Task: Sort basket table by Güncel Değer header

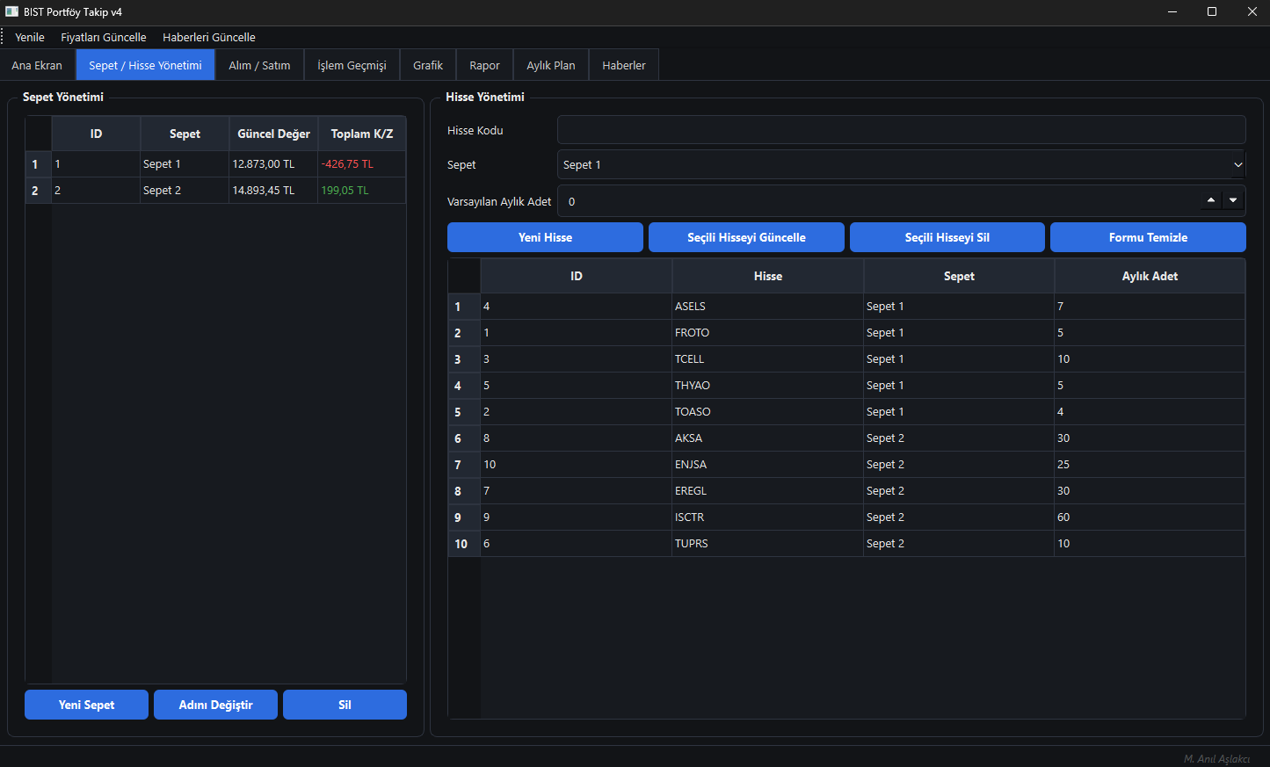Action: pyautogui.click(x=273, y=134)
